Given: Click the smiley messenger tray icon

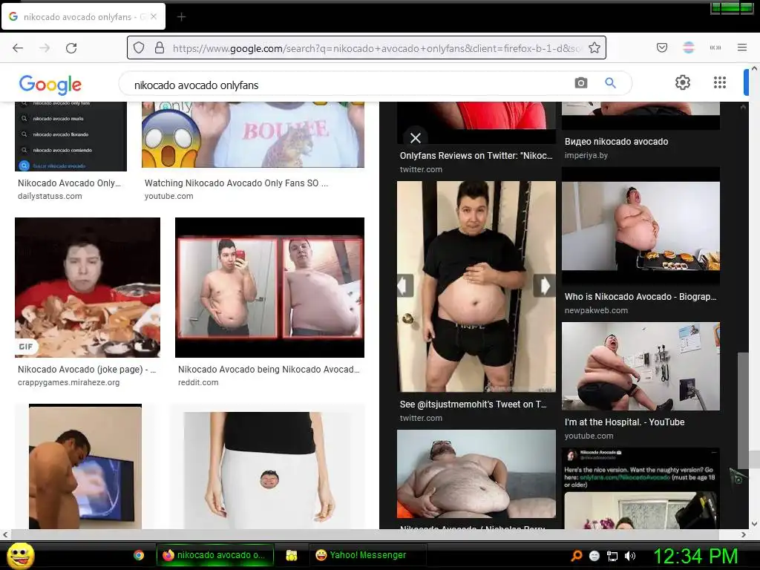Looking at the screenshot, I should tap(594, 556).
